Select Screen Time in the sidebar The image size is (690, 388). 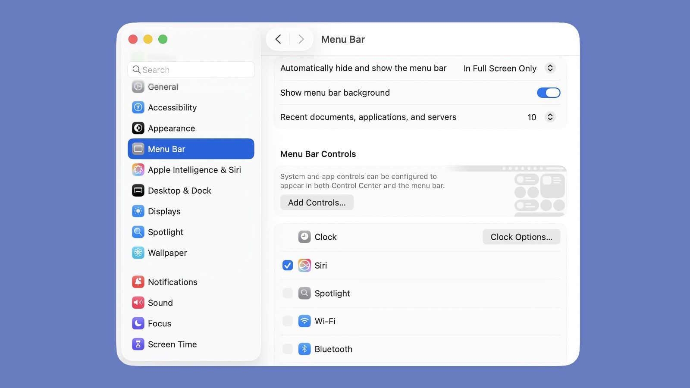tap(191, 344)
